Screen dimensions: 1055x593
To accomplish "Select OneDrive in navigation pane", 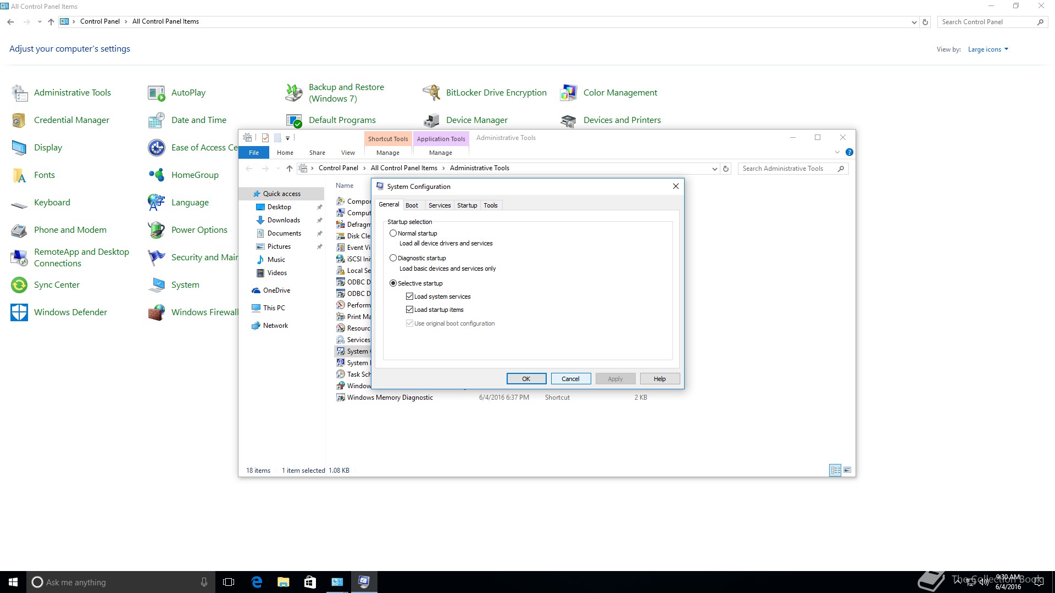I will 276,290.
